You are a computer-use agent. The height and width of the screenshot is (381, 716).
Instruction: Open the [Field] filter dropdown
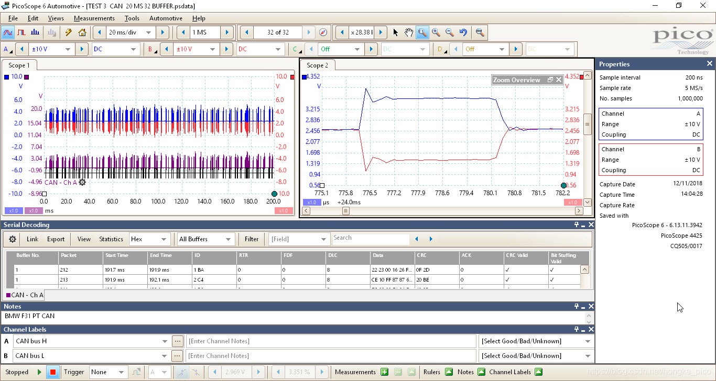323,239
